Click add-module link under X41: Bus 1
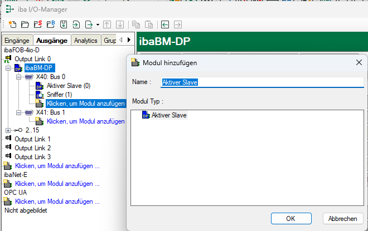The width and height of the screenshot is (368, 231). (86, 121)
